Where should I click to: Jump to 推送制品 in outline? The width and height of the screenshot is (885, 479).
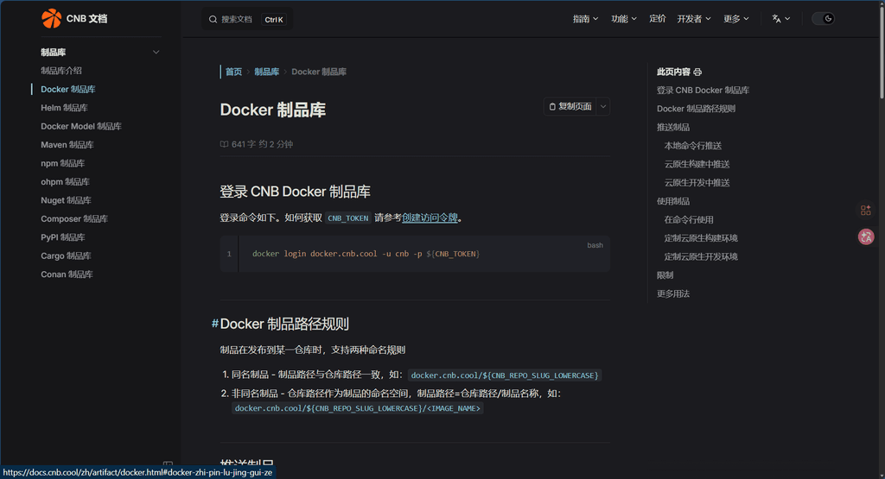(x=672, y=128)
